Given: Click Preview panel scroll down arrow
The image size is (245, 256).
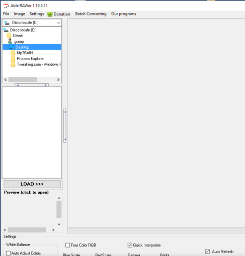Looking at the screenshot, I should [x=59, y=224].
